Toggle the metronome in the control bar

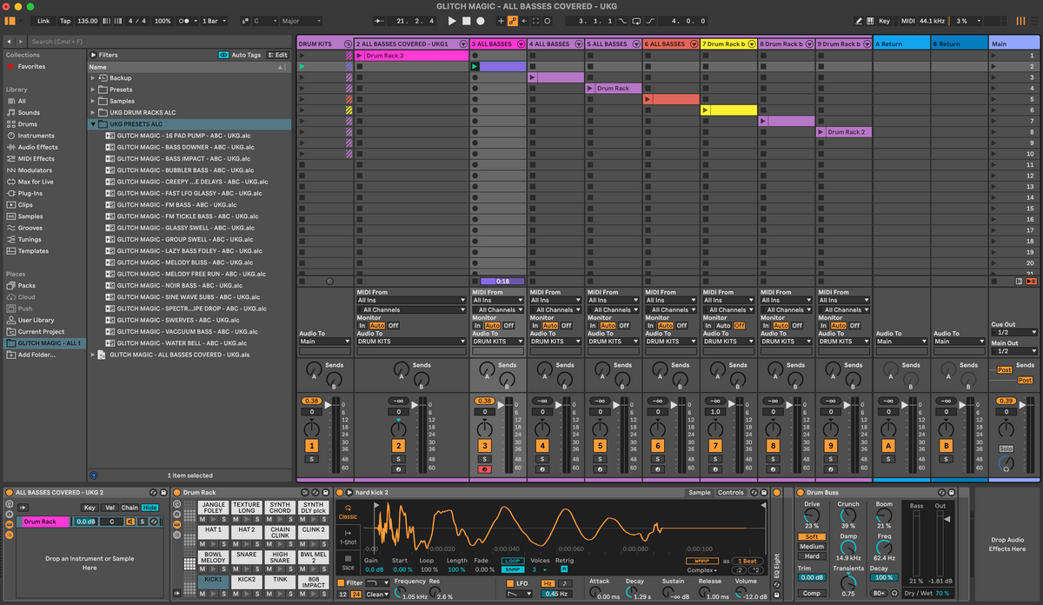pyautogui.click(x=183, y=21)
